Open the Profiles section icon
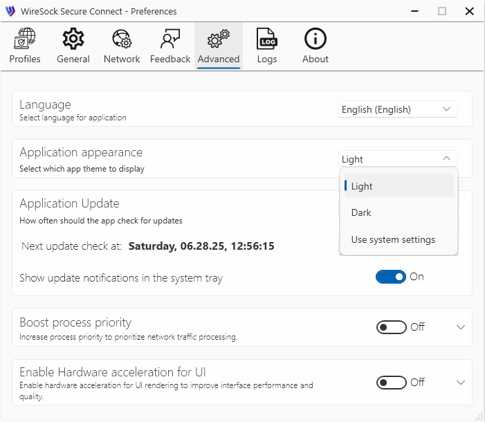 point(25,38)
